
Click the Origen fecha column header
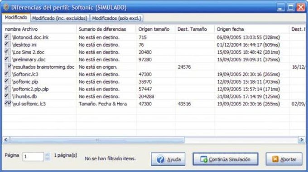[252, 29]
